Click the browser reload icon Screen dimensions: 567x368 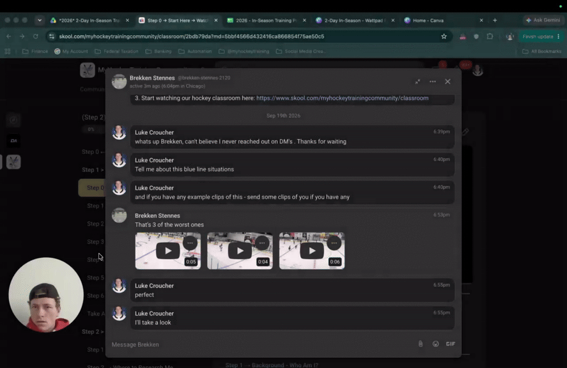35,36
